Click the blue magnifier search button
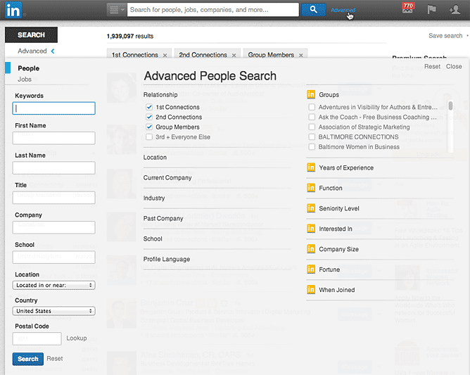This screenshot has width=470, height=375. (313, 10)
